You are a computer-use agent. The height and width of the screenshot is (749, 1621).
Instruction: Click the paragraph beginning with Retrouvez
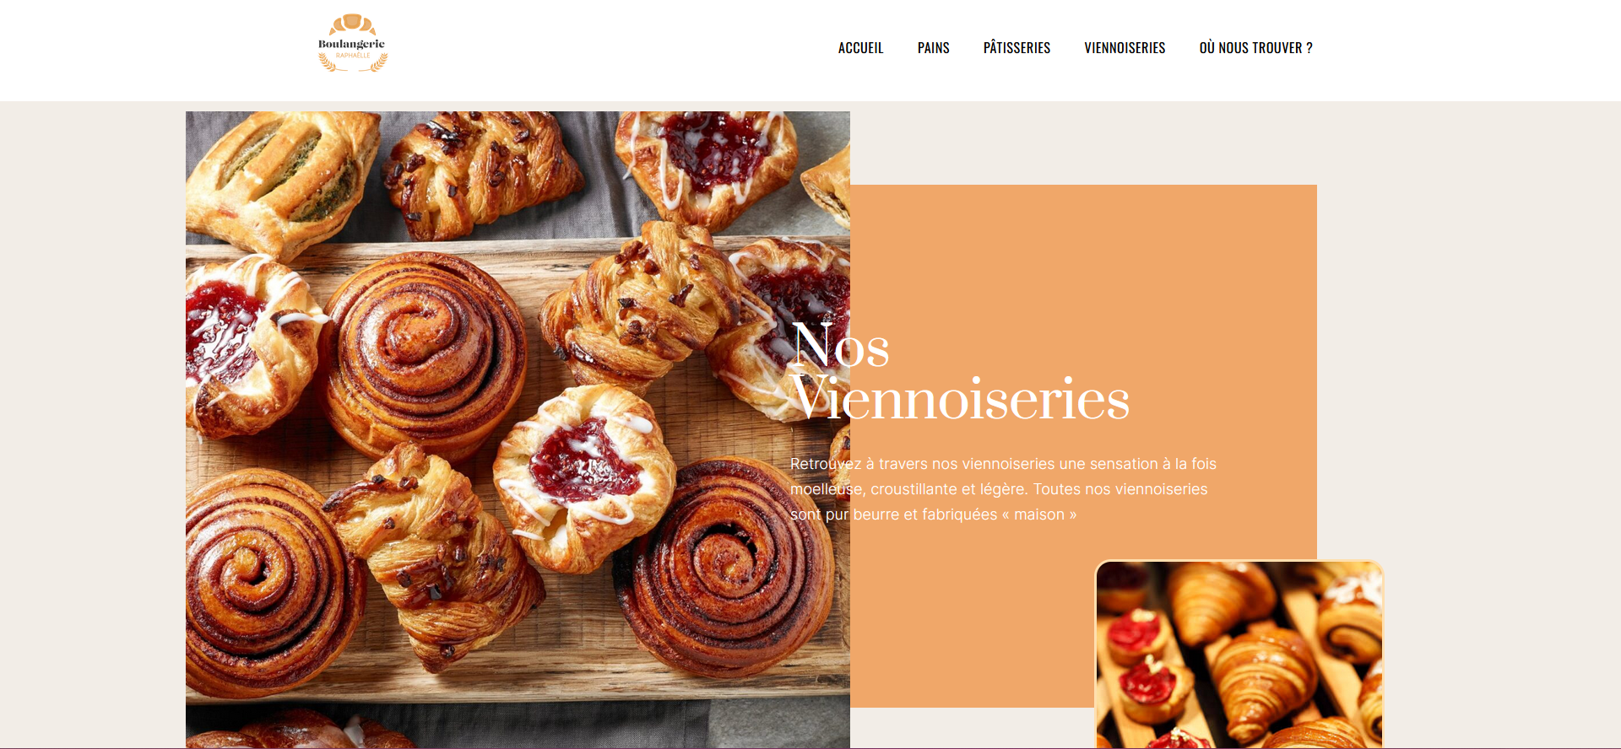[x=1003, y=489]
